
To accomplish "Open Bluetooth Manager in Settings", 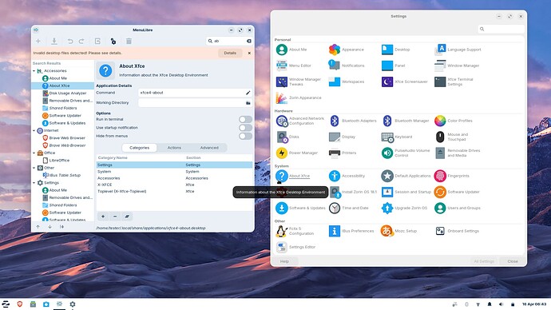I will click(406, 121).
